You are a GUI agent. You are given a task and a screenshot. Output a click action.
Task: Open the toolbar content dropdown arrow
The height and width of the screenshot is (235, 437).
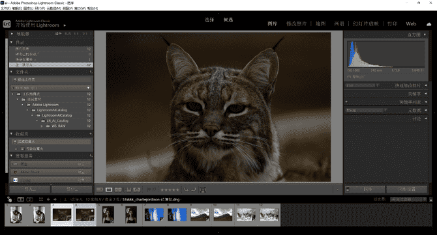coord(337,189)
